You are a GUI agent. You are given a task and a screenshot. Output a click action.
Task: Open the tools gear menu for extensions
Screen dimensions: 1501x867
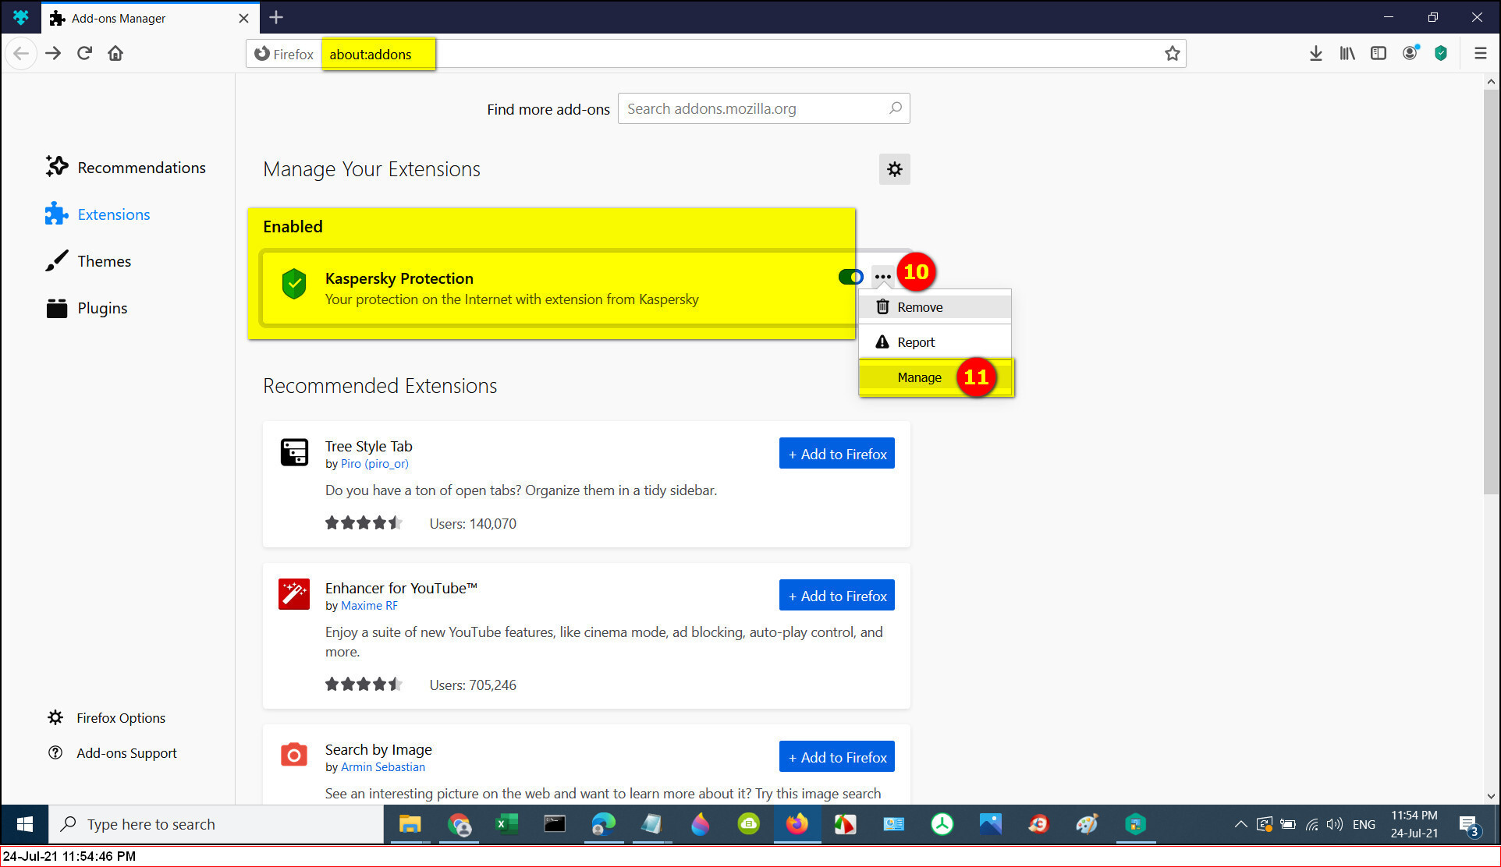[895, 169]
